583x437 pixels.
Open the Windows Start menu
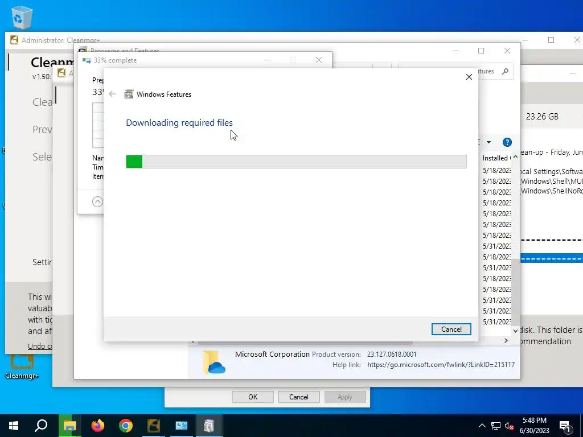[14, 426]
